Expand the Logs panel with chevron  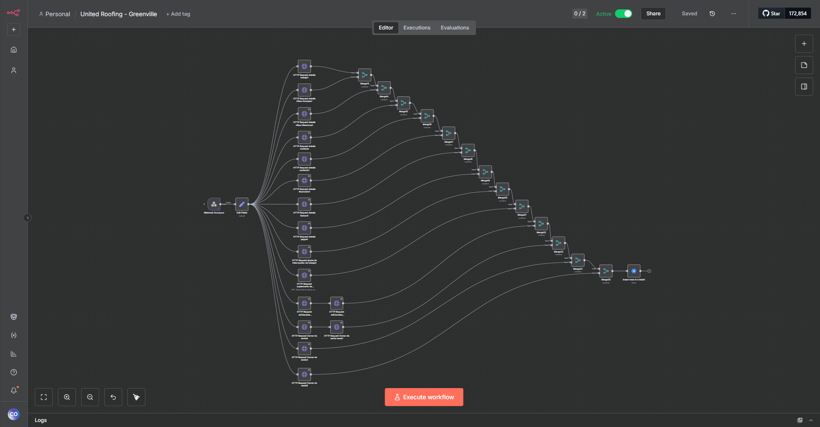pos(811,420)
